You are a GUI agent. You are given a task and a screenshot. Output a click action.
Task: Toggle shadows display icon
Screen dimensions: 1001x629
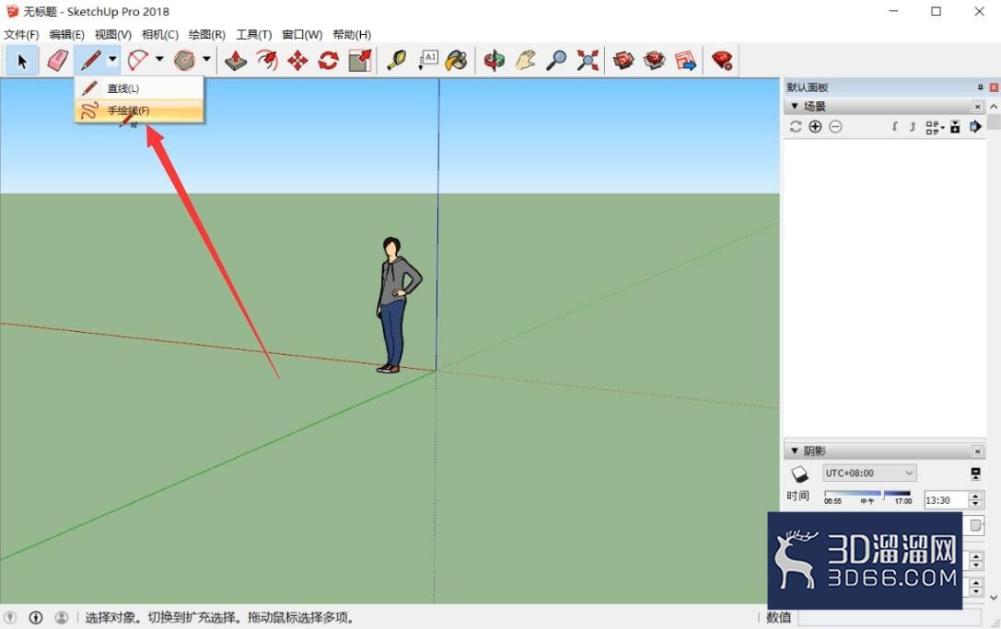pyautogui.click(x=800, y=474)
